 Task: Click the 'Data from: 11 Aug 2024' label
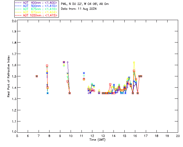tap(79, 9)
